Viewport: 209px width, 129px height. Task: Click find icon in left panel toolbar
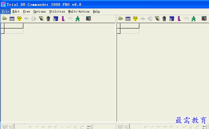click(x=70, y=19)
